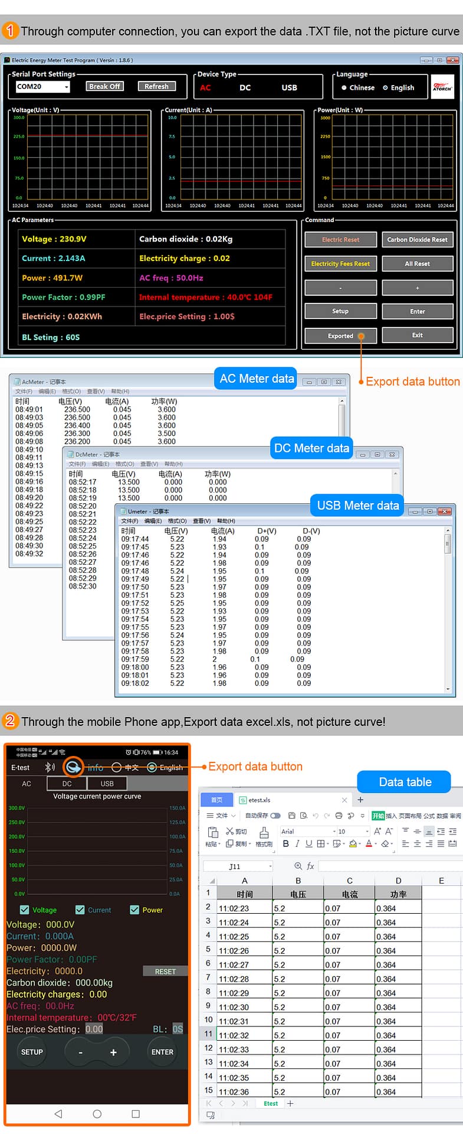Click the zoom magnifier icon beside fx
This screenshot has width=463, height=1134.
click(298, 866)
